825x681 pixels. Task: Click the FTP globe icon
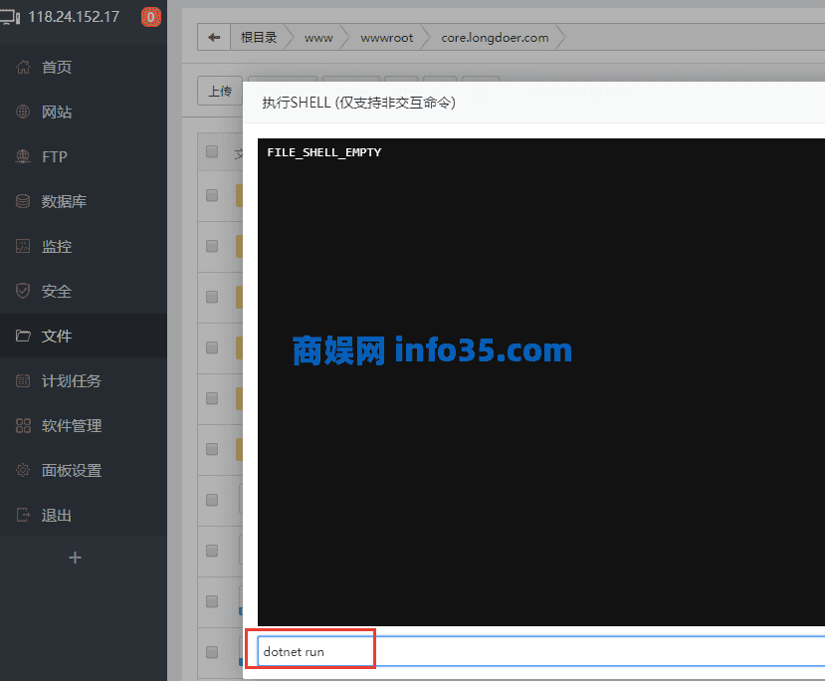21,156
